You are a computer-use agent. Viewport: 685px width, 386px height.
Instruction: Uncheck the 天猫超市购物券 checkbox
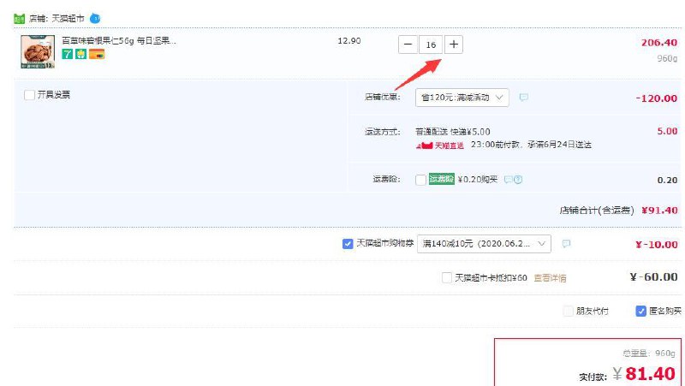[x=348, y=244]
